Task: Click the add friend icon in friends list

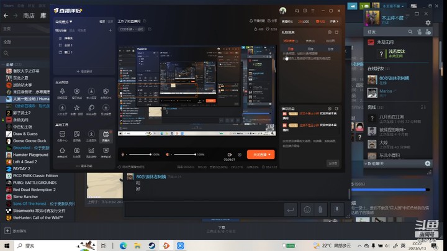Action: coord(428,32)
